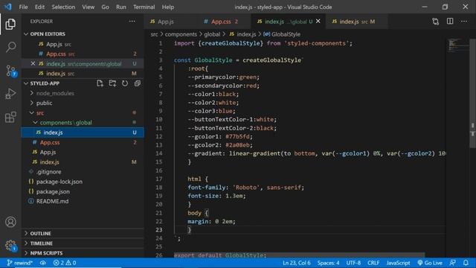This screenshot has width=476, height=268.
Task: Open the Extensions view
Action: [x=10, y=117]
